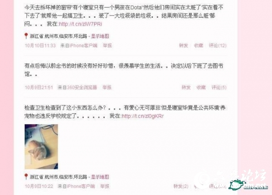Report the 10月10日 11:33 post via 举报
Viewport: 272px width, 195px height.
click(x=107, y=45)
